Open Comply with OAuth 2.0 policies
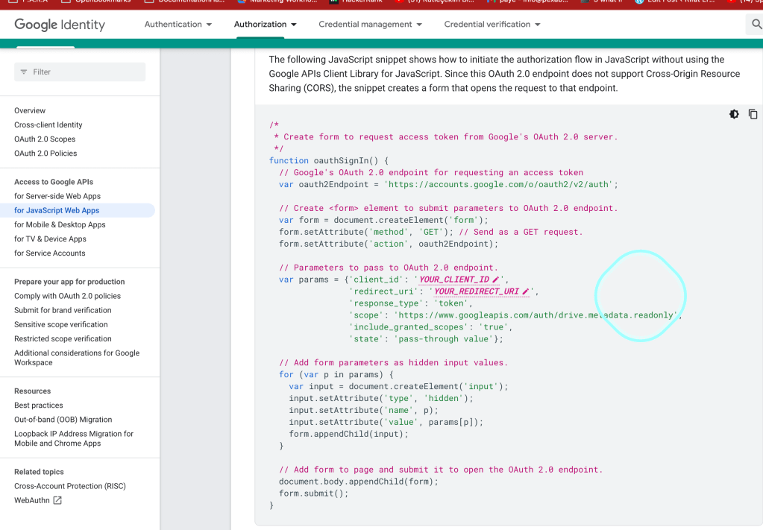The height and width of the screenshot is (530, 763). [x=67, y=296]
